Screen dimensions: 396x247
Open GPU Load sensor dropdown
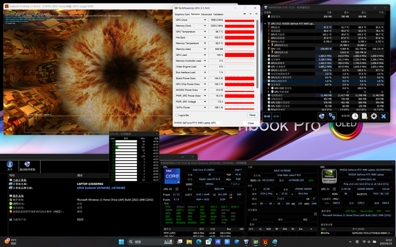205,55
